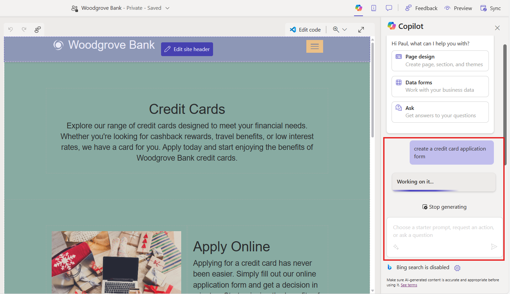Click the Copilot chat input field
Image resolution: width=510 pixels, height=294 pixels.
point(440,231)
